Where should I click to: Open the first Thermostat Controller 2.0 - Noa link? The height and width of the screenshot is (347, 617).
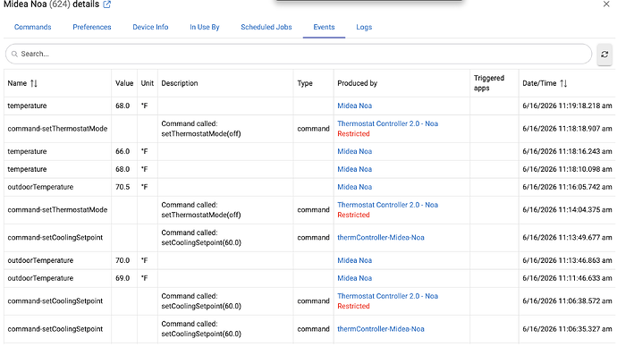[387, 123]
